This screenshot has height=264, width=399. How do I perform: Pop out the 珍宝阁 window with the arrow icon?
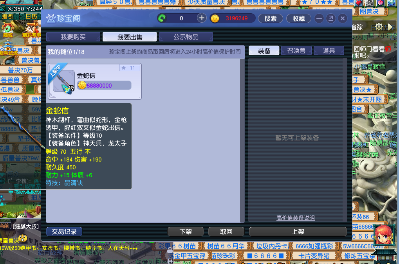pos(331,18)
